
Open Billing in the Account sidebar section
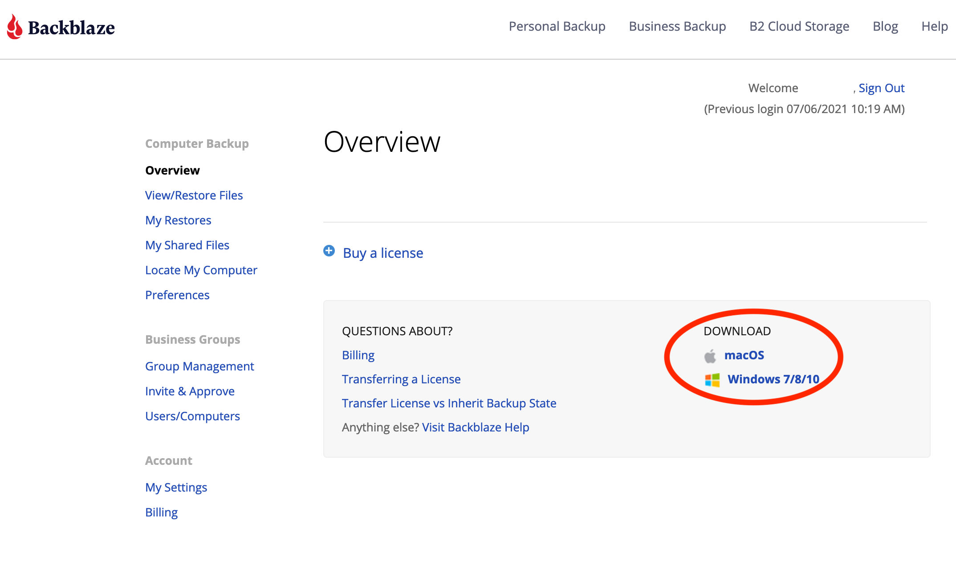point(161,512)
